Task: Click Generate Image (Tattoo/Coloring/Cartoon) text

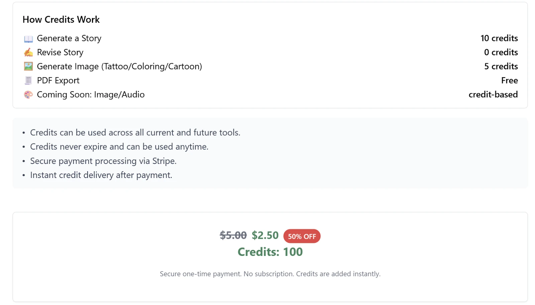Action: click(x=119, y=67)
